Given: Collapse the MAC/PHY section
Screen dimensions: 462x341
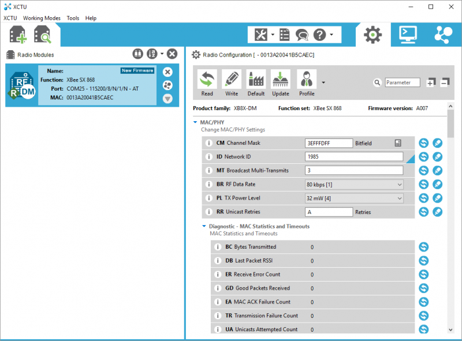Looking at the screenshot, I should (x=195, y=122).
